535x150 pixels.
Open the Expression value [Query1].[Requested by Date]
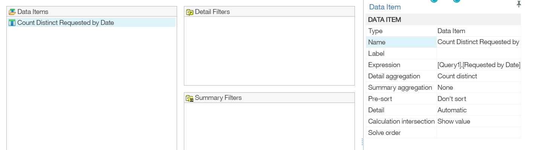[x=479, y=65]
